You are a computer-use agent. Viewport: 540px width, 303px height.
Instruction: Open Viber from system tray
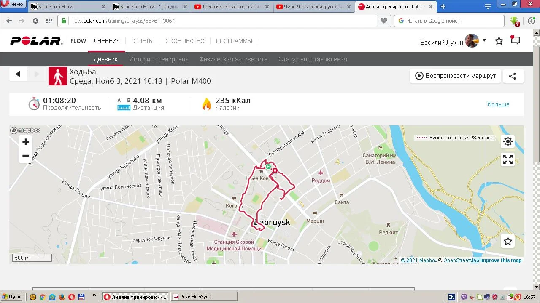(x=464, y=297)
